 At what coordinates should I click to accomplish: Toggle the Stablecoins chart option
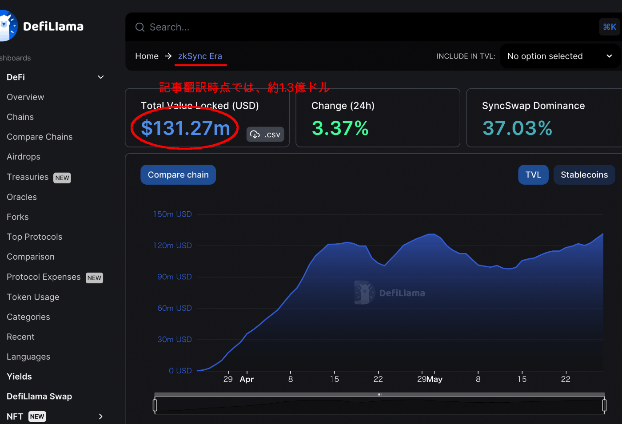point(584,175)
